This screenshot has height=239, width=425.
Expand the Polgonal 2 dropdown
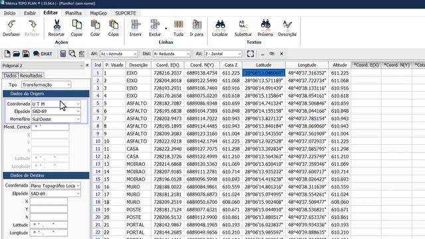coord(81,66)
